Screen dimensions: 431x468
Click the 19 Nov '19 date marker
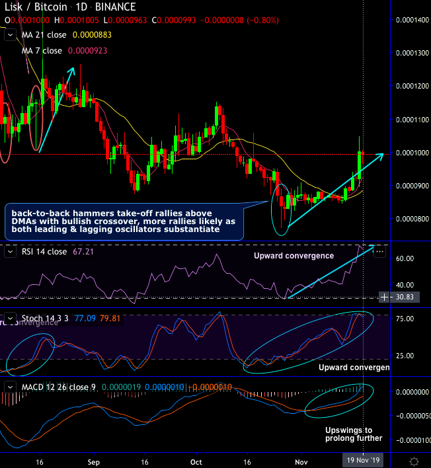(x=363, y=460)
